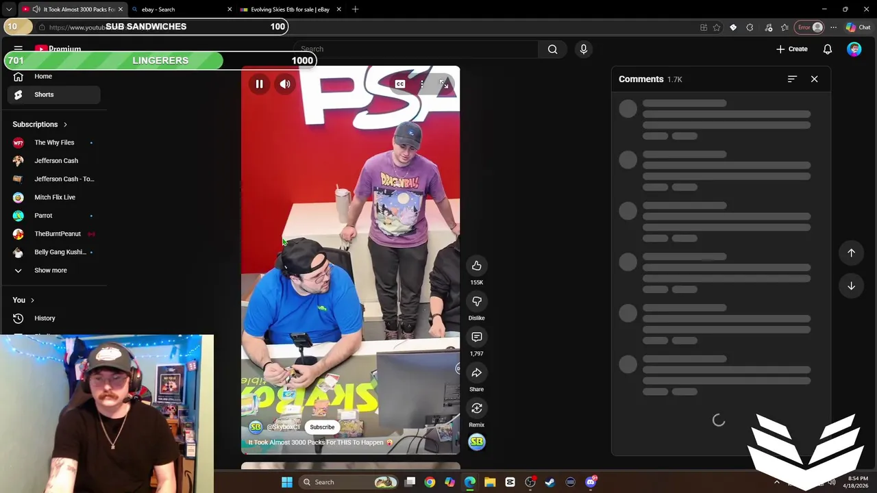Open The Why Files subscription
The height and width of the screenshot is (493, 877).
click(x=53, y=142)
